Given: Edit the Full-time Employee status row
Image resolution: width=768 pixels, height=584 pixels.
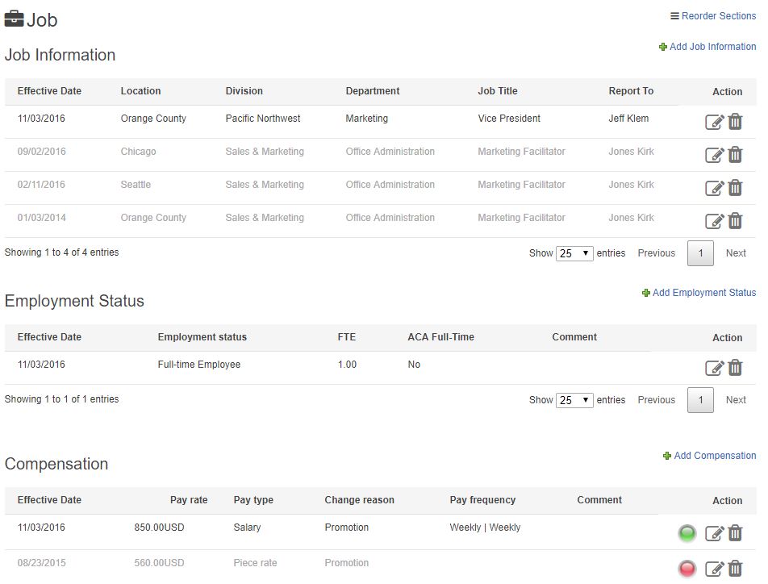Looking at the screenshot, I should [714, 368].
